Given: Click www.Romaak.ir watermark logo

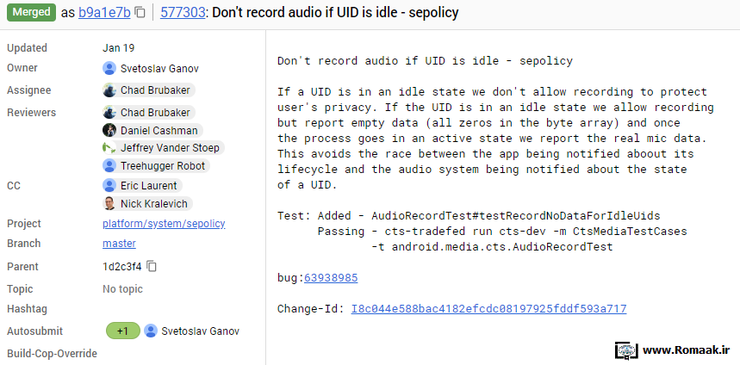Looking at the screenshot, I should click(674, 350).
